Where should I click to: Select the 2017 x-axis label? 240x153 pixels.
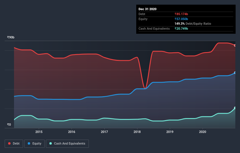[104, 132]
